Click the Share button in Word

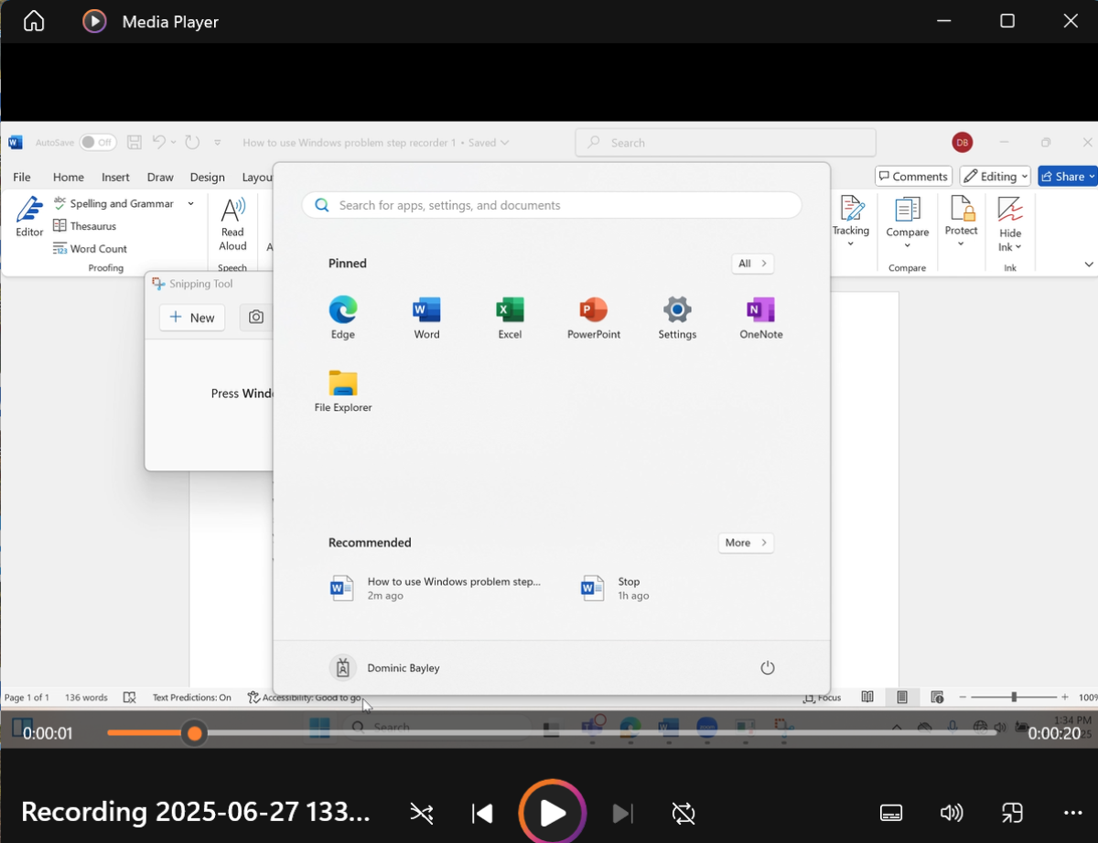(1067, 177)
